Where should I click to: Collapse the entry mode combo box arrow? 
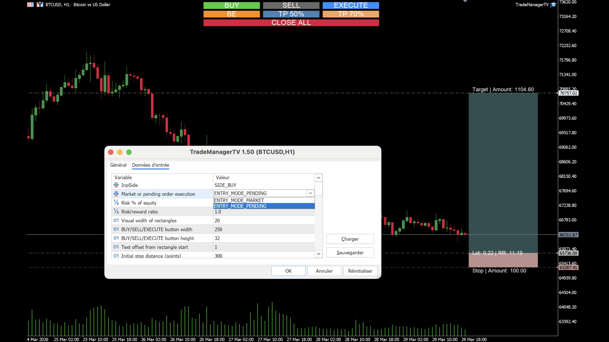(x=310, y=193)
